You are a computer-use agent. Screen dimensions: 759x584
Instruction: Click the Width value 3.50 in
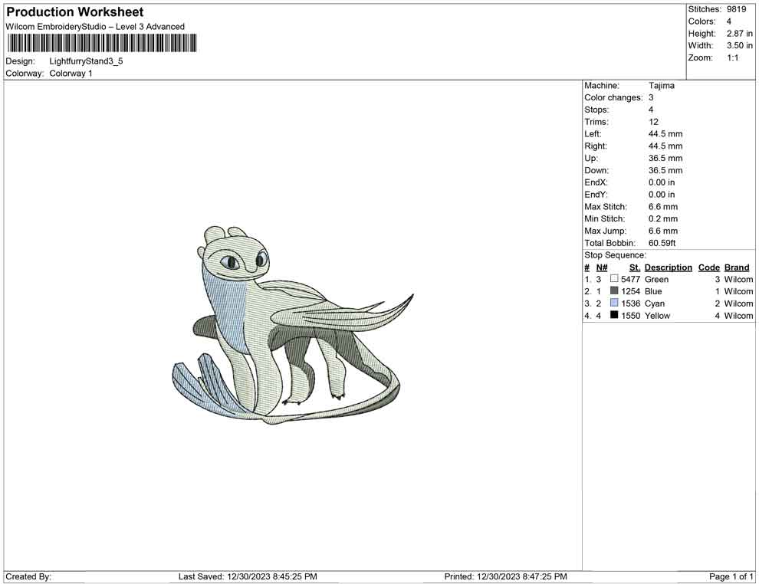coord(739,45)
